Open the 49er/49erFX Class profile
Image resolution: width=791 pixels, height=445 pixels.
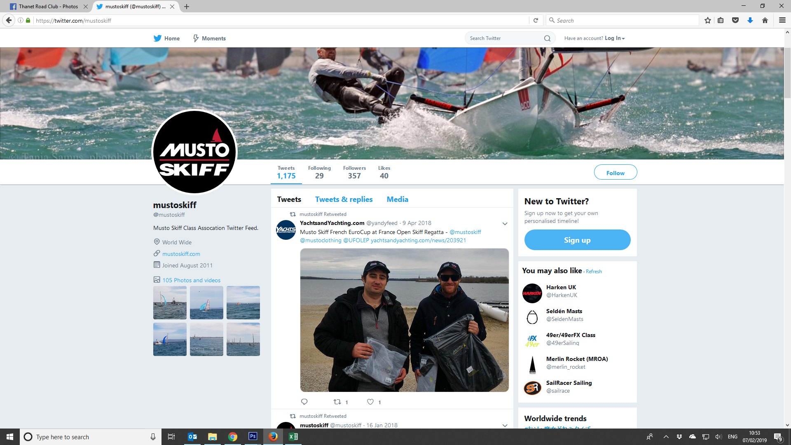(x=571, y=335)
